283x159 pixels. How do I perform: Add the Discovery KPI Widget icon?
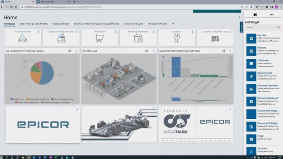pyautogui.click(x=251, y=127)
